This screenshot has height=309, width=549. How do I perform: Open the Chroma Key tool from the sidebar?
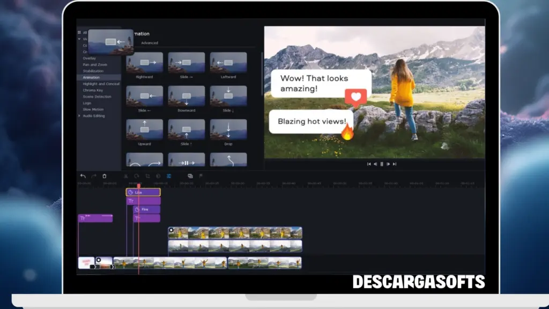(x=92, y=91)
